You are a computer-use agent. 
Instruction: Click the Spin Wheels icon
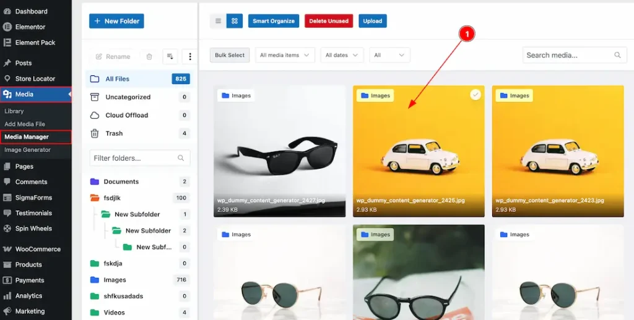pos(7,229)
